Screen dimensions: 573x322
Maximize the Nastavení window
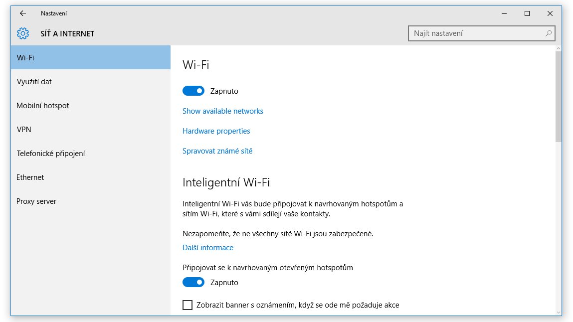coord(527,13)
